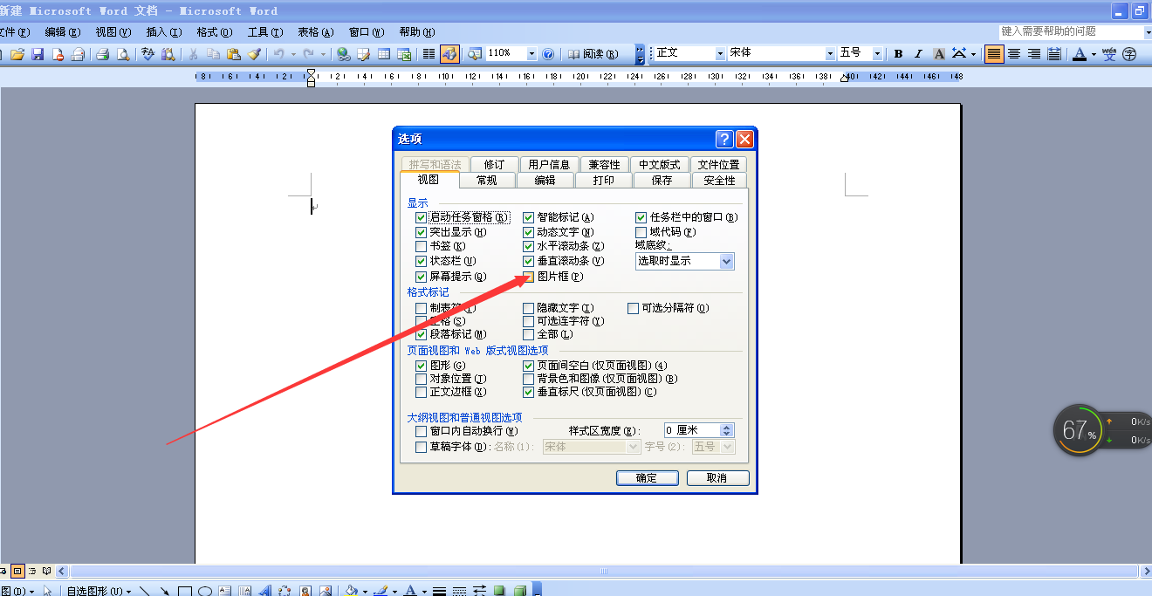Toggle 状态栏 checkbox

click(422, 261)
